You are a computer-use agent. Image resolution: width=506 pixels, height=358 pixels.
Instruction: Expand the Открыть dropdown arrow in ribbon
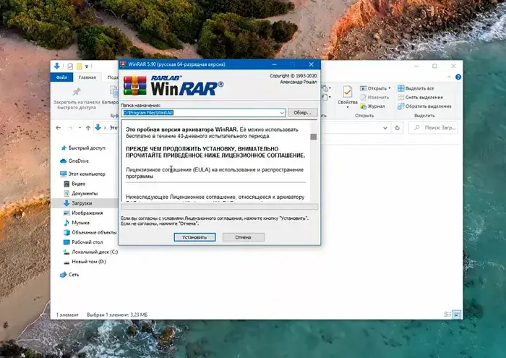(x=390, y=88)
